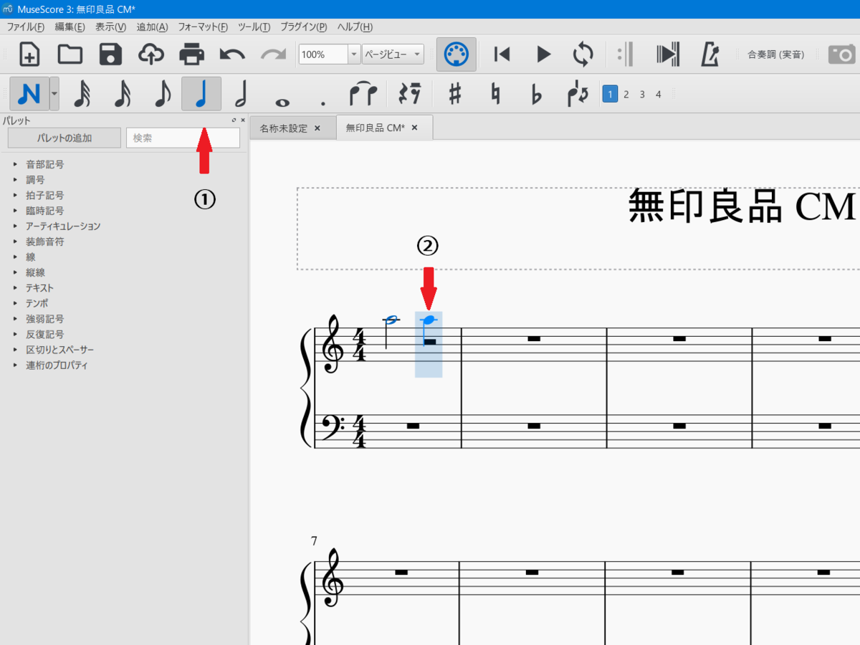Open the note input mode dropdown arrow

[54, 94]
